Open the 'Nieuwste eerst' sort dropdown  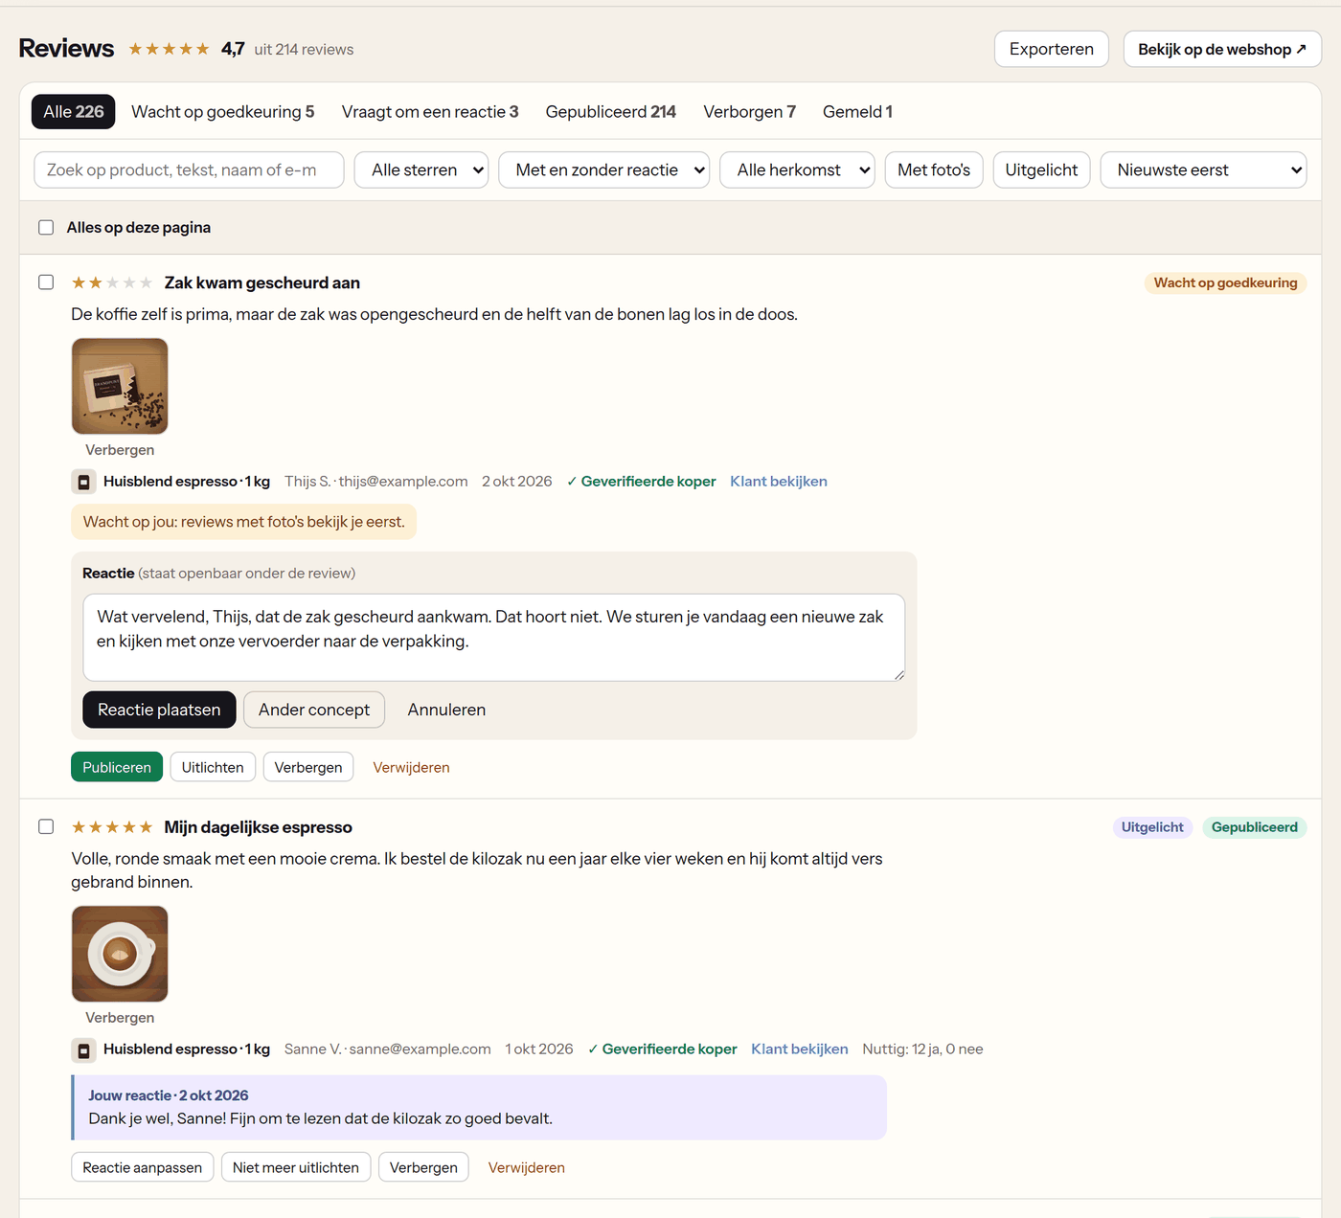coord(1203,170)
